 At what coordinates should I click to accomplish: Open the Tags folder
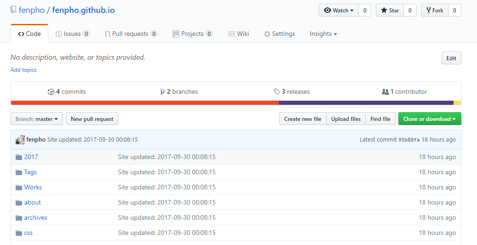tap(30, 172)
